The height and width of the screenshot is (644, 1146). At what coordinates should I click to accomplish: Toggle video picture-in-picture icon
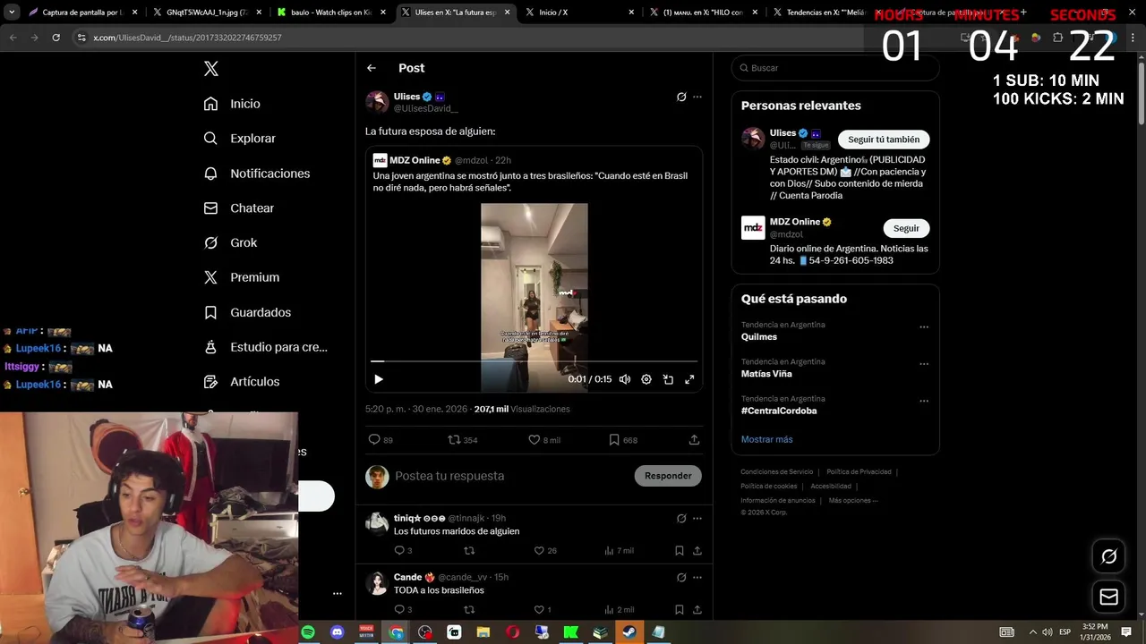pyautogui.click(x=668, y=379)
